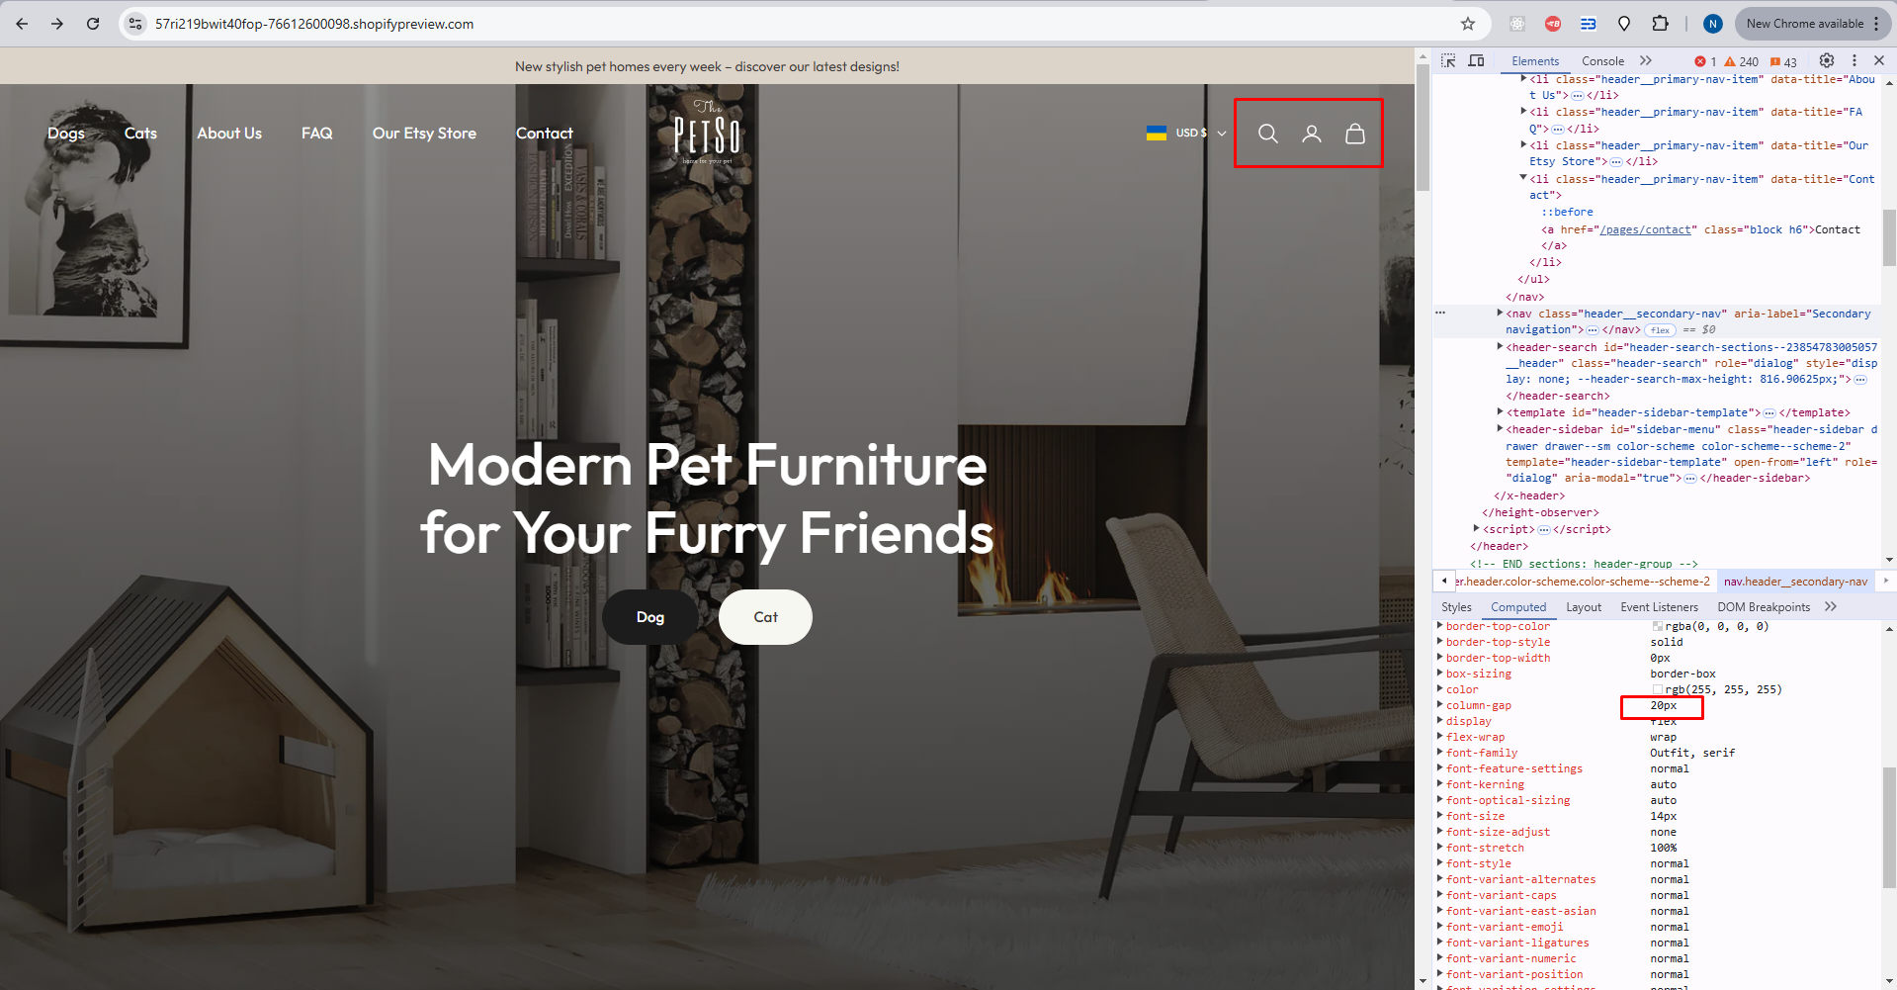The image size is (1897, 990).
Task: Open the store search magnifier icon
Action: 1267,134
